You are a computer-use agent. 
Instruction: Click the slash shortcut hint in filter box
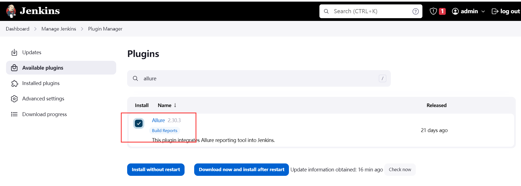(383, 78)
